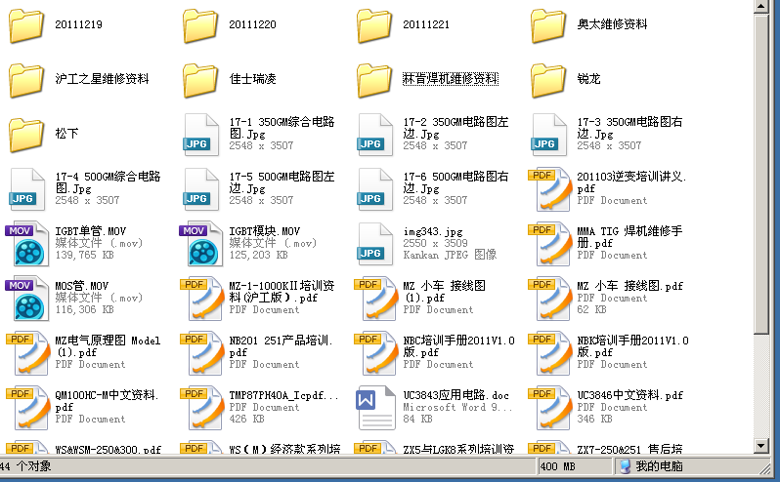Select JPG icon of 17-3 350GM电路图右边
Viewport: 780px width, 482px height.
(549, 135)
